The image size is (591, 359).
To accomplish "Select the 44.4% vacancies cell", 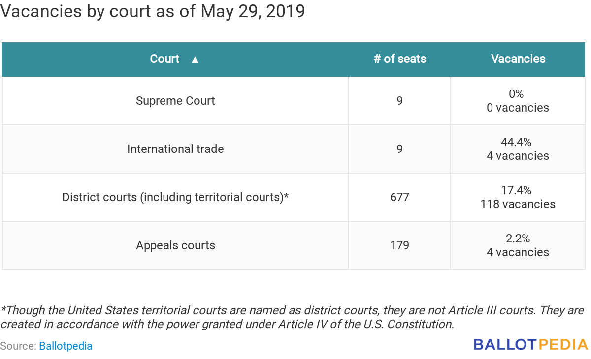I will [x=518, y=149].
